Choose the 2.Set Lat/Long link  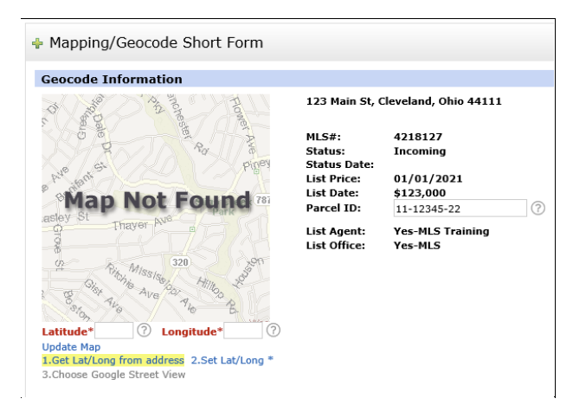click(x=232, y=360)
